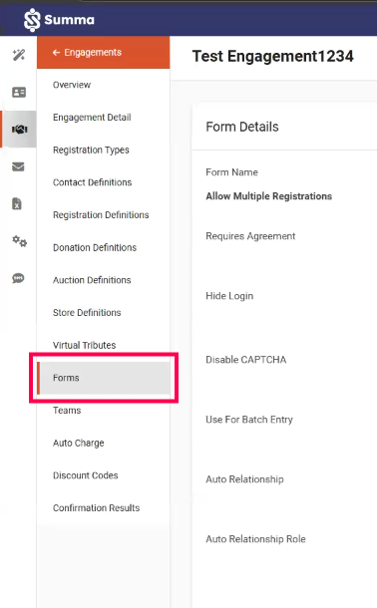Open the Teams menu entry

pos(67,411)
